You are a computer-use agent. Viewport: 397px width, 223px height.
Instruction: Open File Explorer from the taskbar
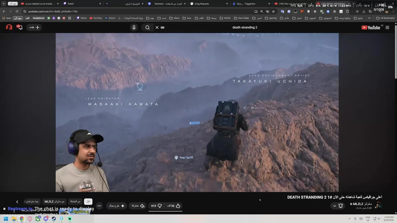pyautogui.click(x=14, y=219)
